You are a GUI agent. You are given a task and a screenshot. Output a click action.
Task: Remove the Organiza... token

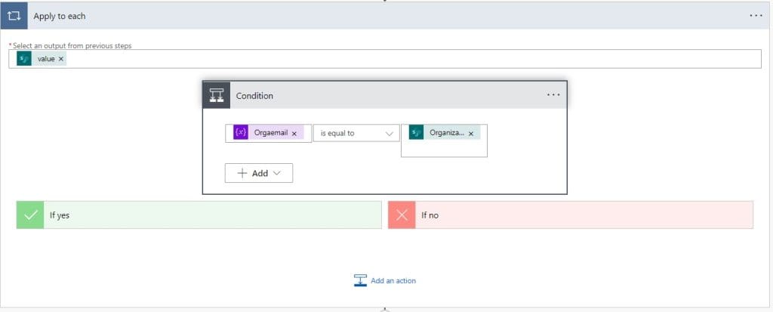pos(471,133)
